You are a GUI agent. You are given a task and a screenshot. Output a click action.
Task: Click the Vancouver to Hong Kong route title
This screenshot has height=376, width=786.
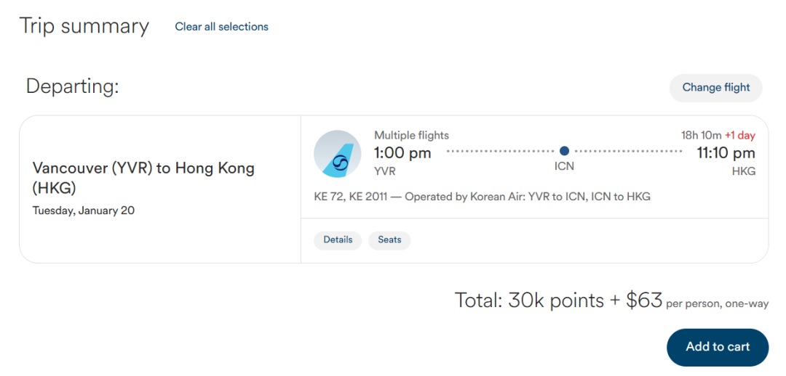coord(143,178)
